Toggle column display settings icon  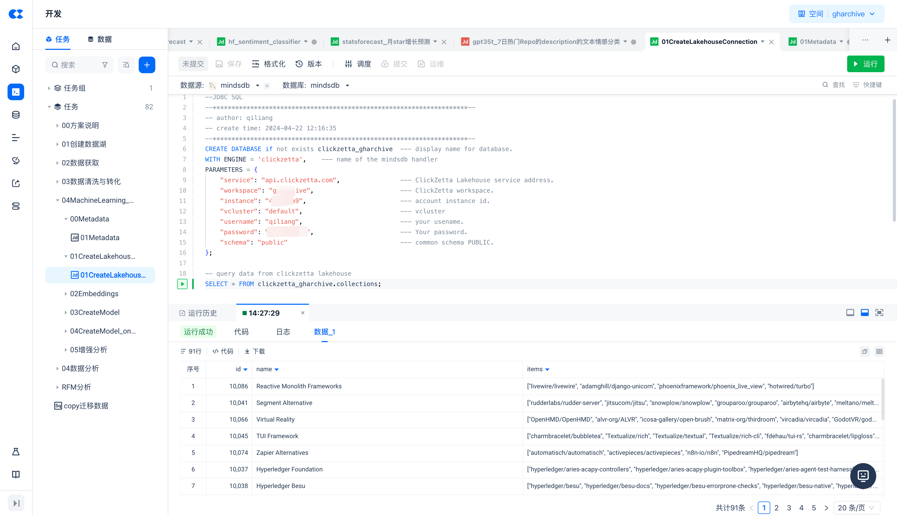(x=879, y=351)
